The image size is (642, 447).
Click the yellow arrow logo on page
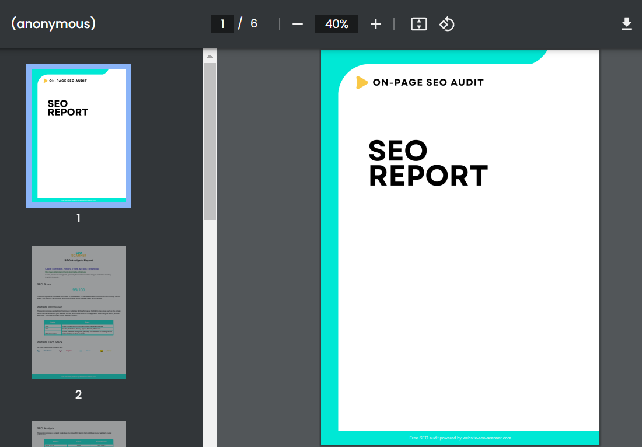[x=361, y=82]
